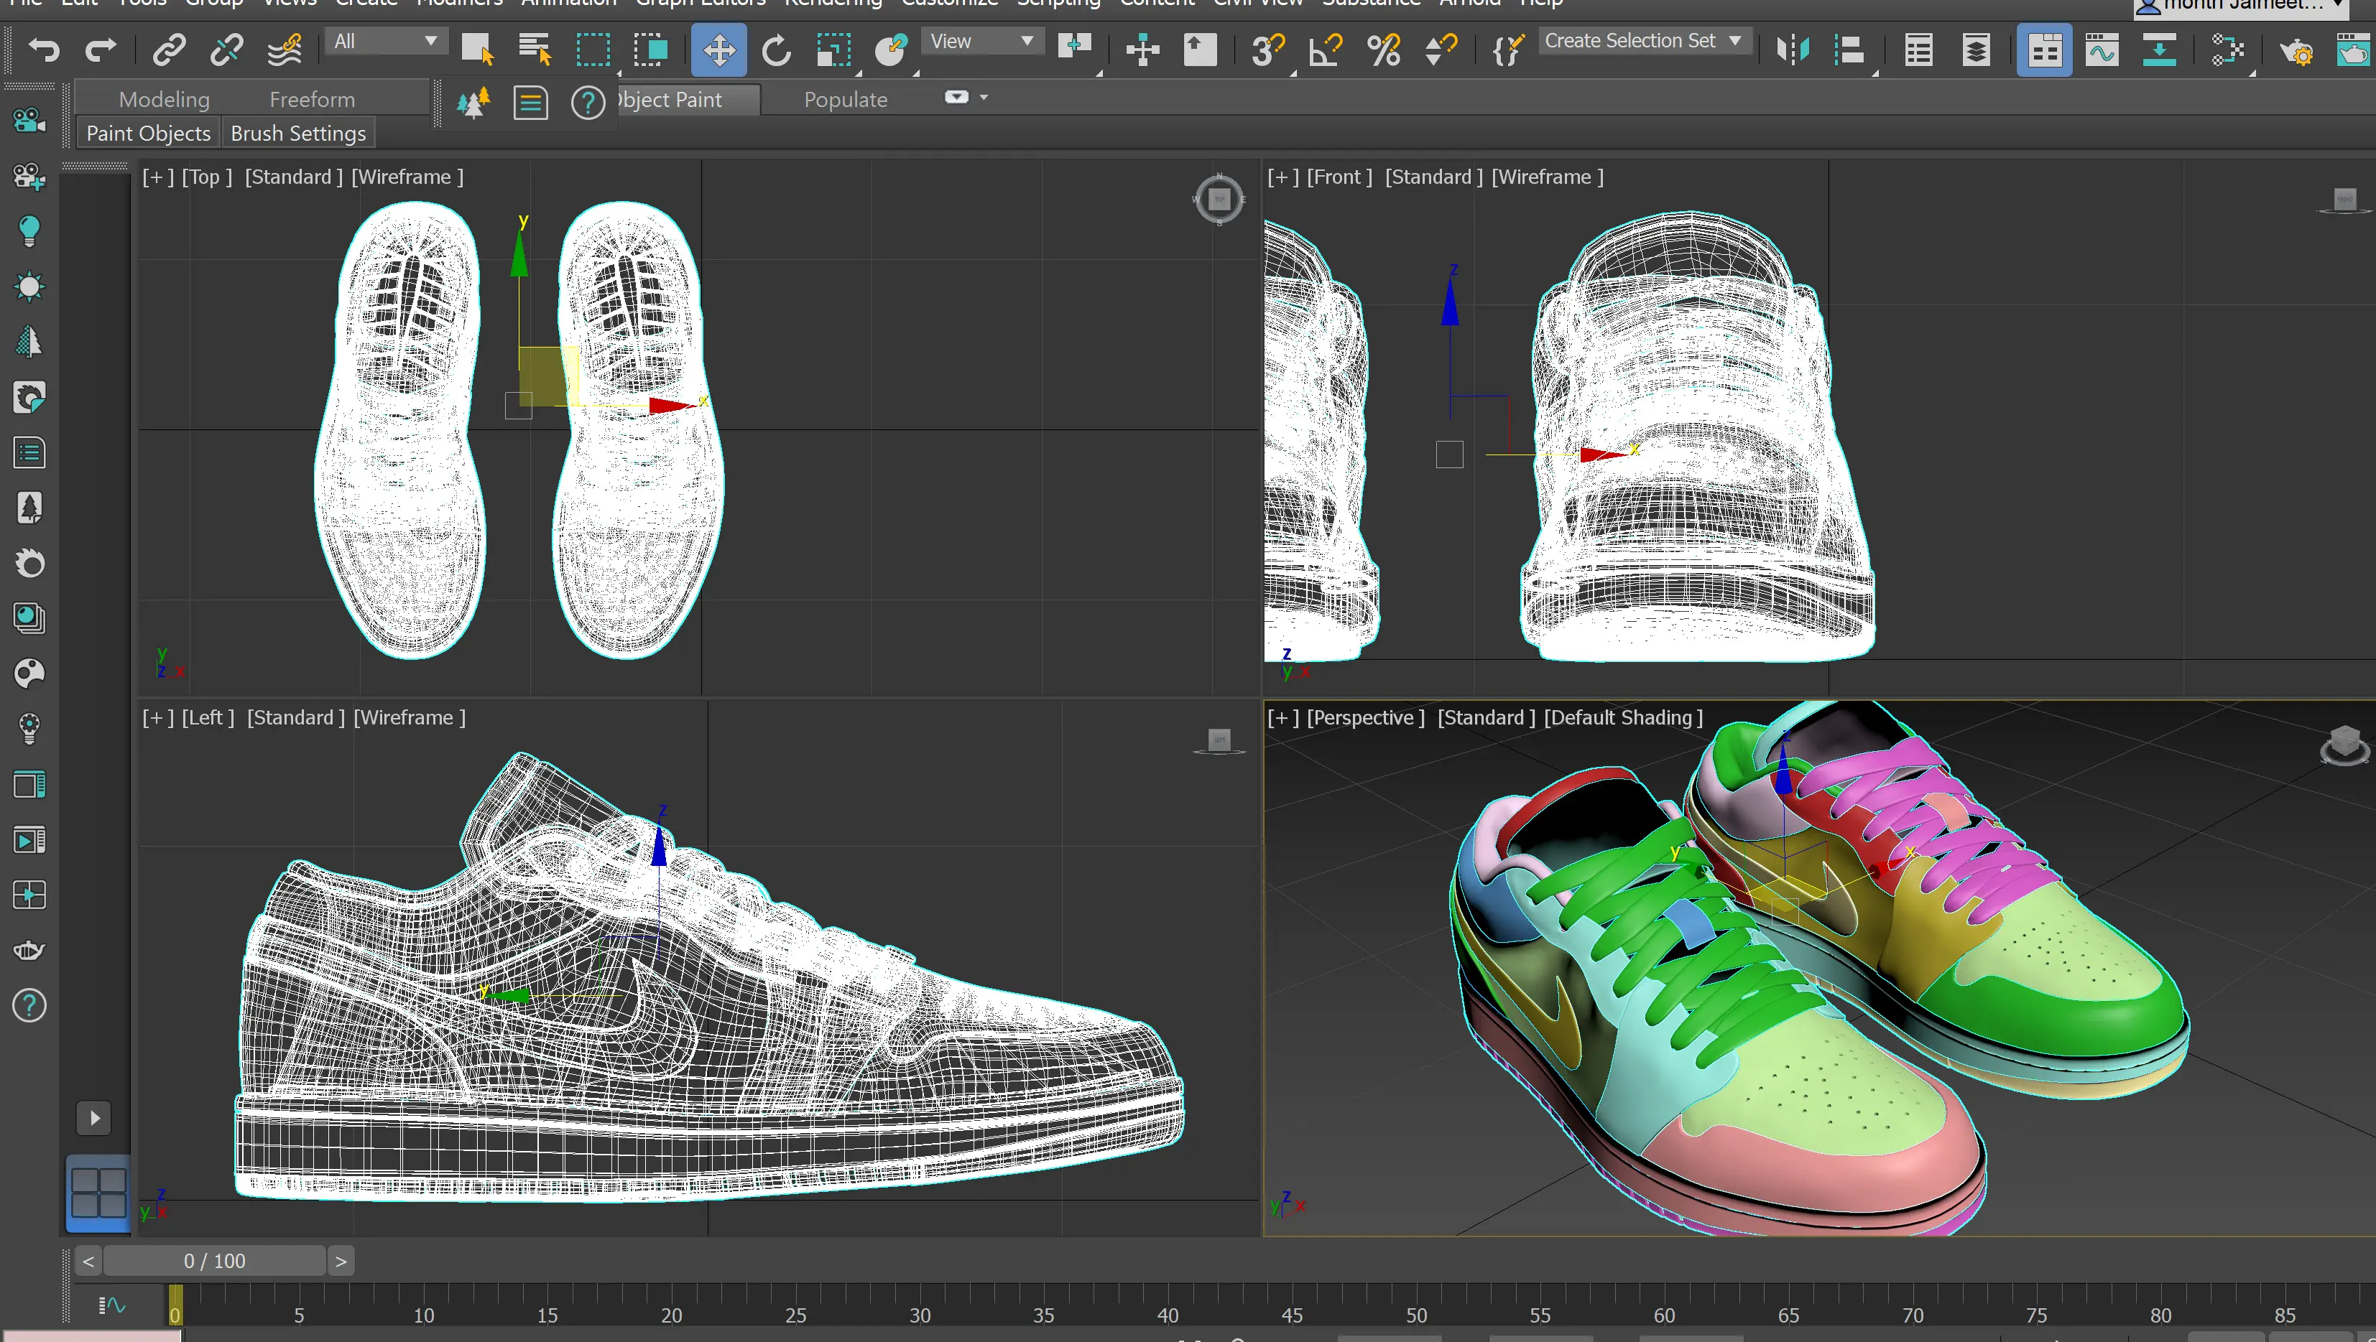Image resolution: width=2376 pixels, height=1342 pixels.
Task: Activate the Select Object tool
Action: (x=477, y=49)
